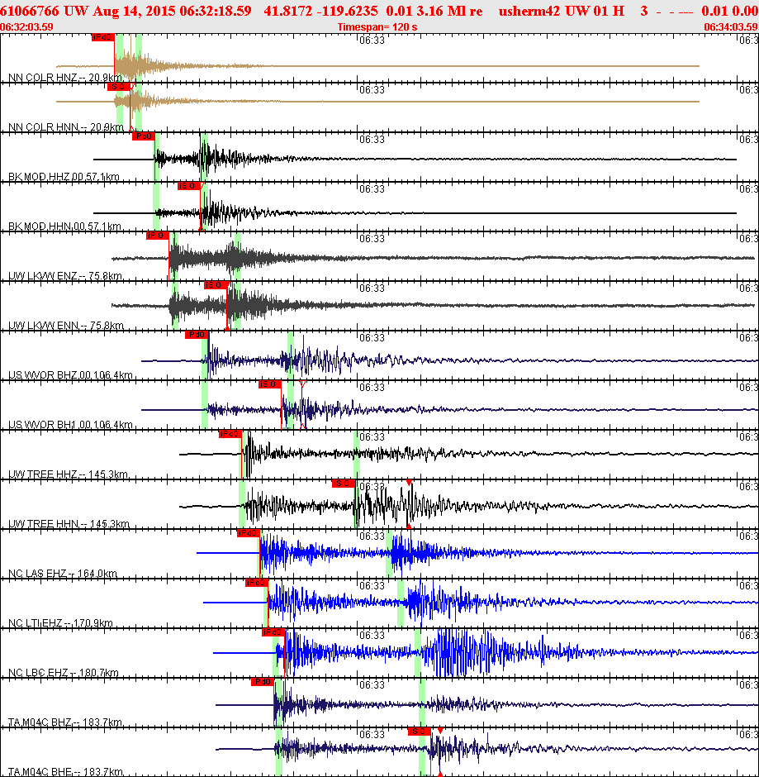Click station label US WVOR BH1 00 106.4km
Image resolution: width=759 pixels, height=777 pixels.
point(70,424)
